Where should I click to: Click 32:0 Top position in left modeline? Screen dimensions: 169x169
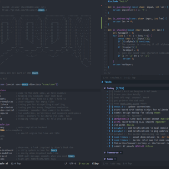click(x=16, y=163)
